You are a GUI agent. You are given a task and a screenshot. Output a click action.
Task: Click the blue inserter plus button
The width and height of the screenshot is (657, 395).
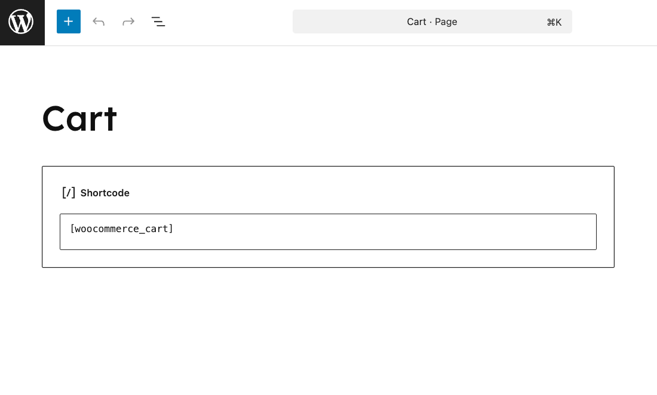click(x=68, y=21)
